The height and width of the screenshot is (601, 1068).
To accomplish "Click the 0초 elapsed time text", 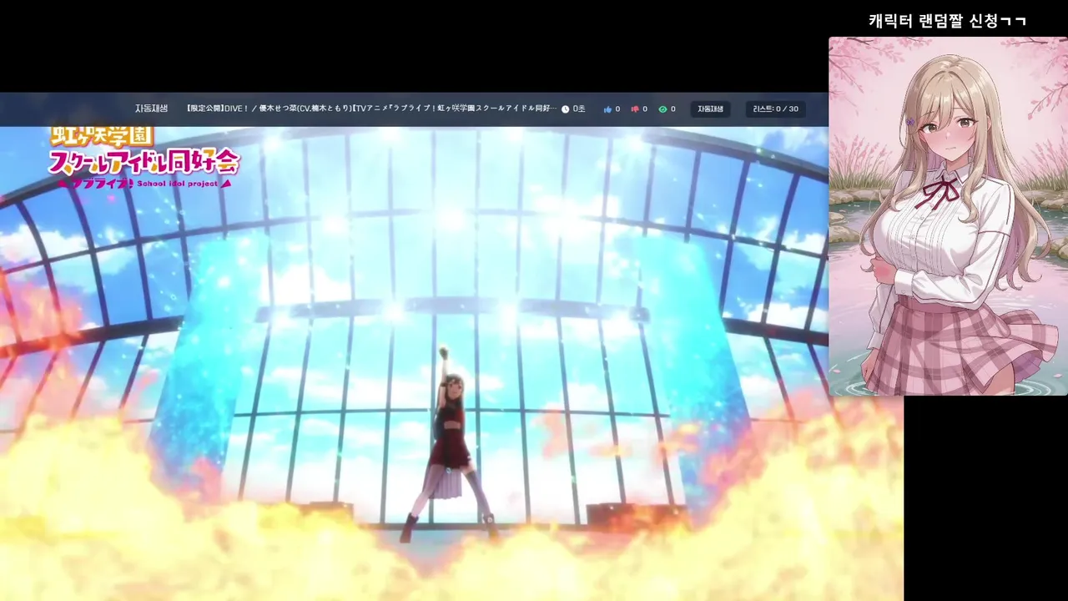I will coord(579,109).
